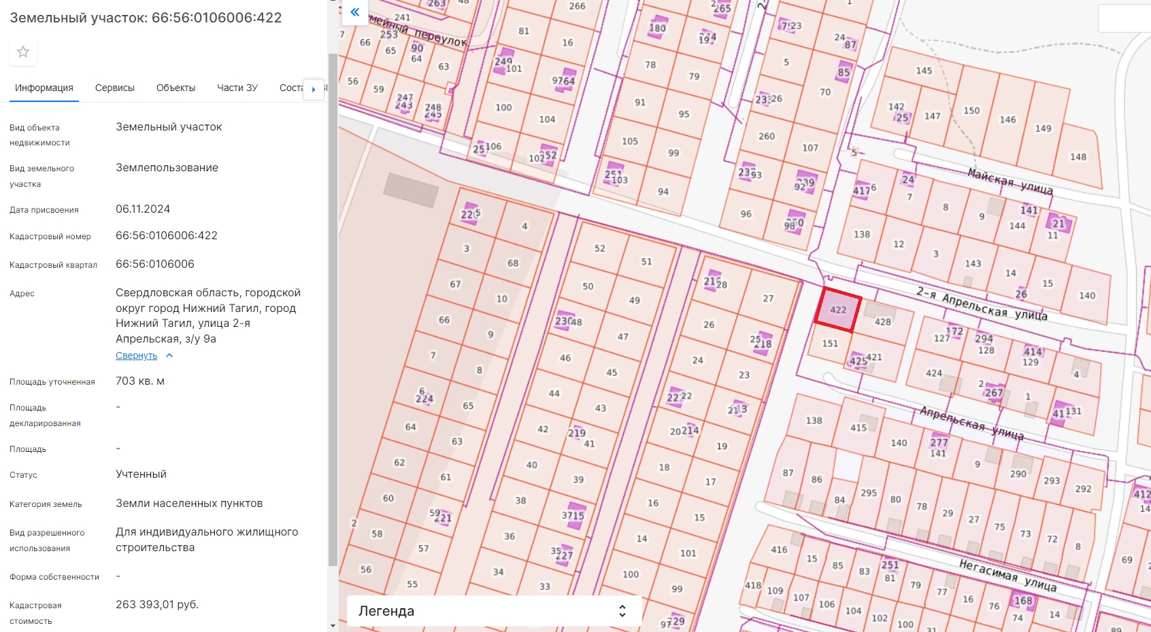
Task: Click the scrollbar up arrow in the info panel
Action: pyautogui.click(x=333, y=4)
